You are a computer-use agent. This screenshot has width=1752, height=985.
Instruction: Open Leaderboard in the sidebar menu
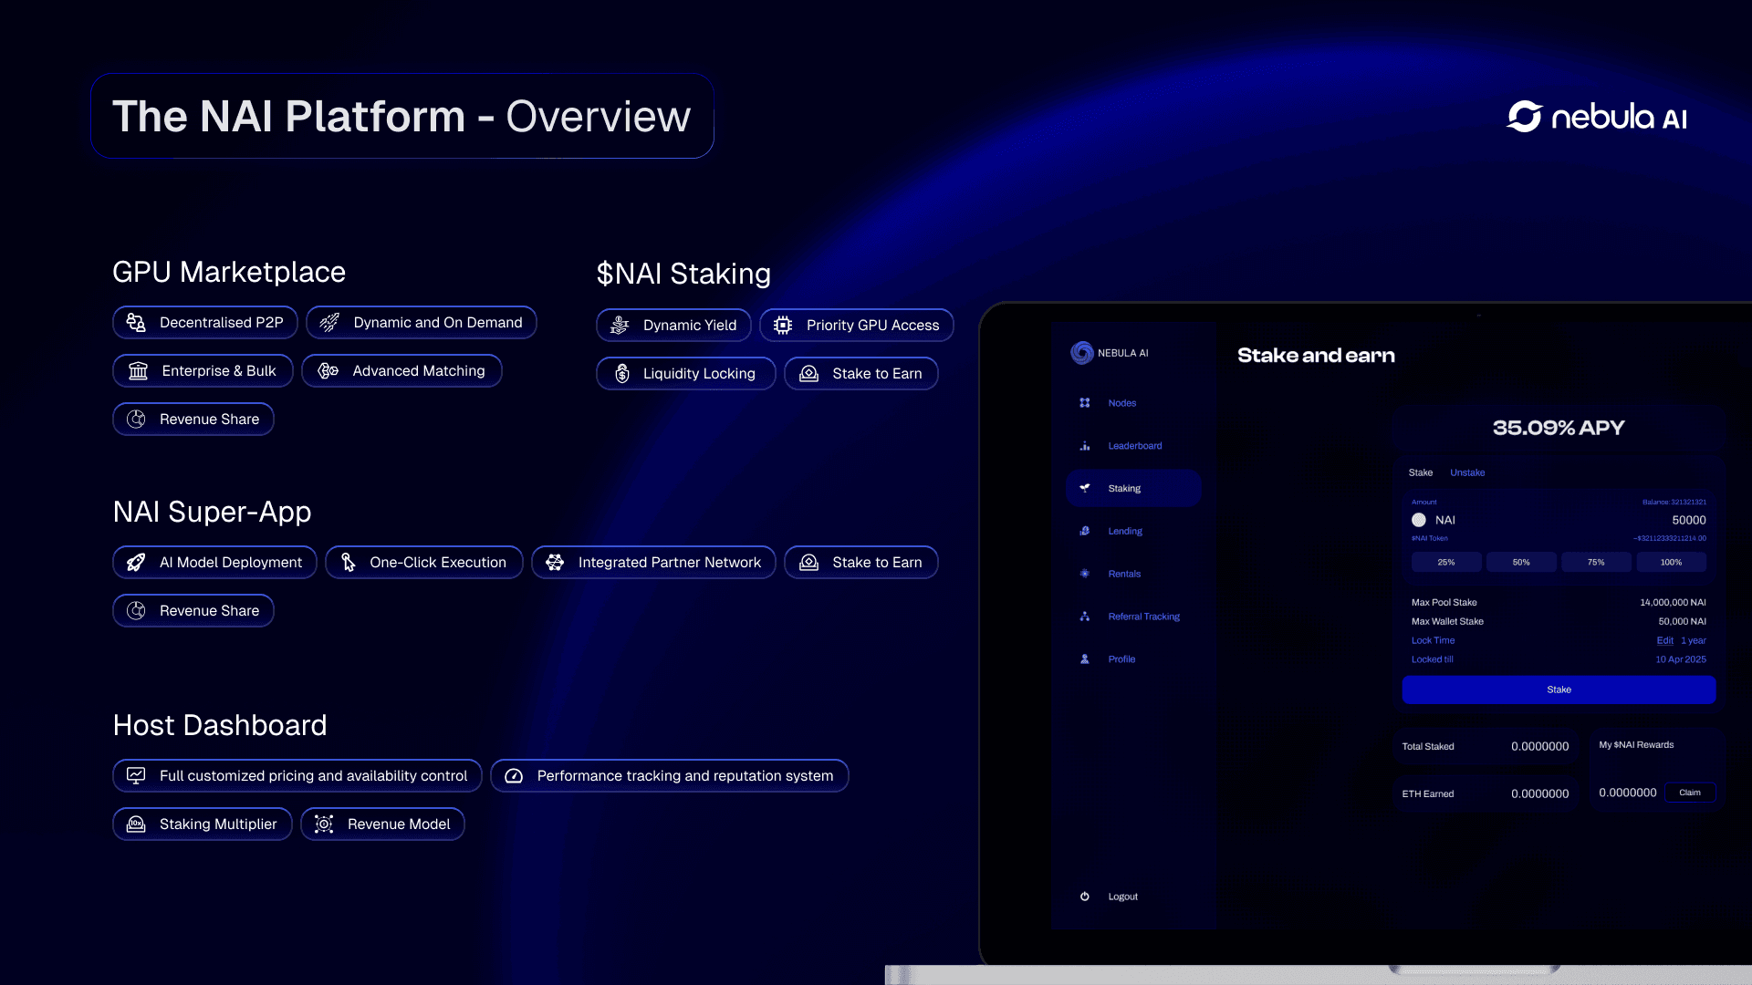point(1135,446)
